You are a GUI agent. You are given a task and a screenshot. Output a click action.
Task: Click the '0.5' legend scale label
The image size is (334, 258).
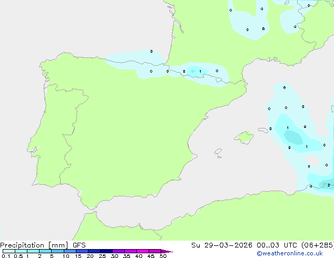pos(18,256)
